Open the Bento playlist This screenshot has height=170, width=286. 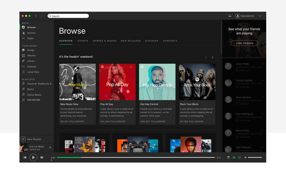30,89
